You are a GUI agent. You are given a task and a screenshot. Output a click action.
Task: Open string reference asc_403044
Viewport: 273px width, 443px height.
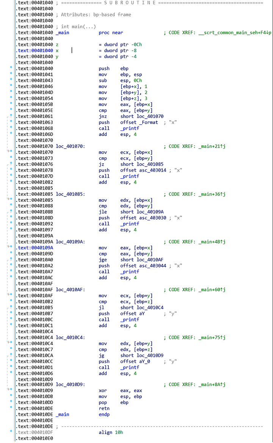[153, 265]
